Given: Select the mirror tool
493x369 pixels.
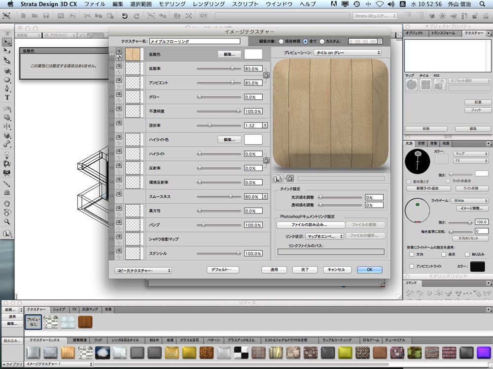Looking at the screenshot, I should click(x=7, y=126).
